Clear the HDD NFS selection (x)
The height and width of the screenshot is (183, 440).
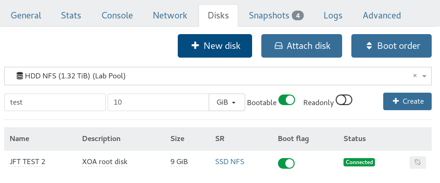[x=415, y=76]
